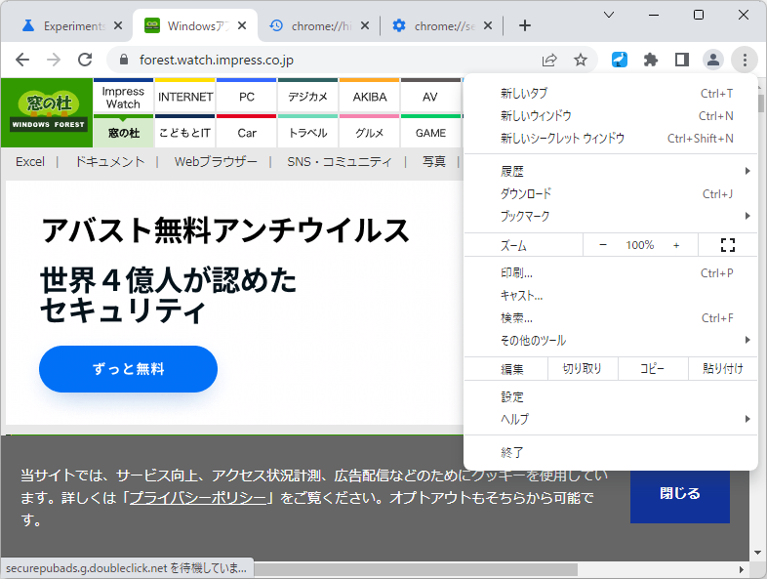Open the tab search chevron
The image size is (767, 579).
pos(609,15)
